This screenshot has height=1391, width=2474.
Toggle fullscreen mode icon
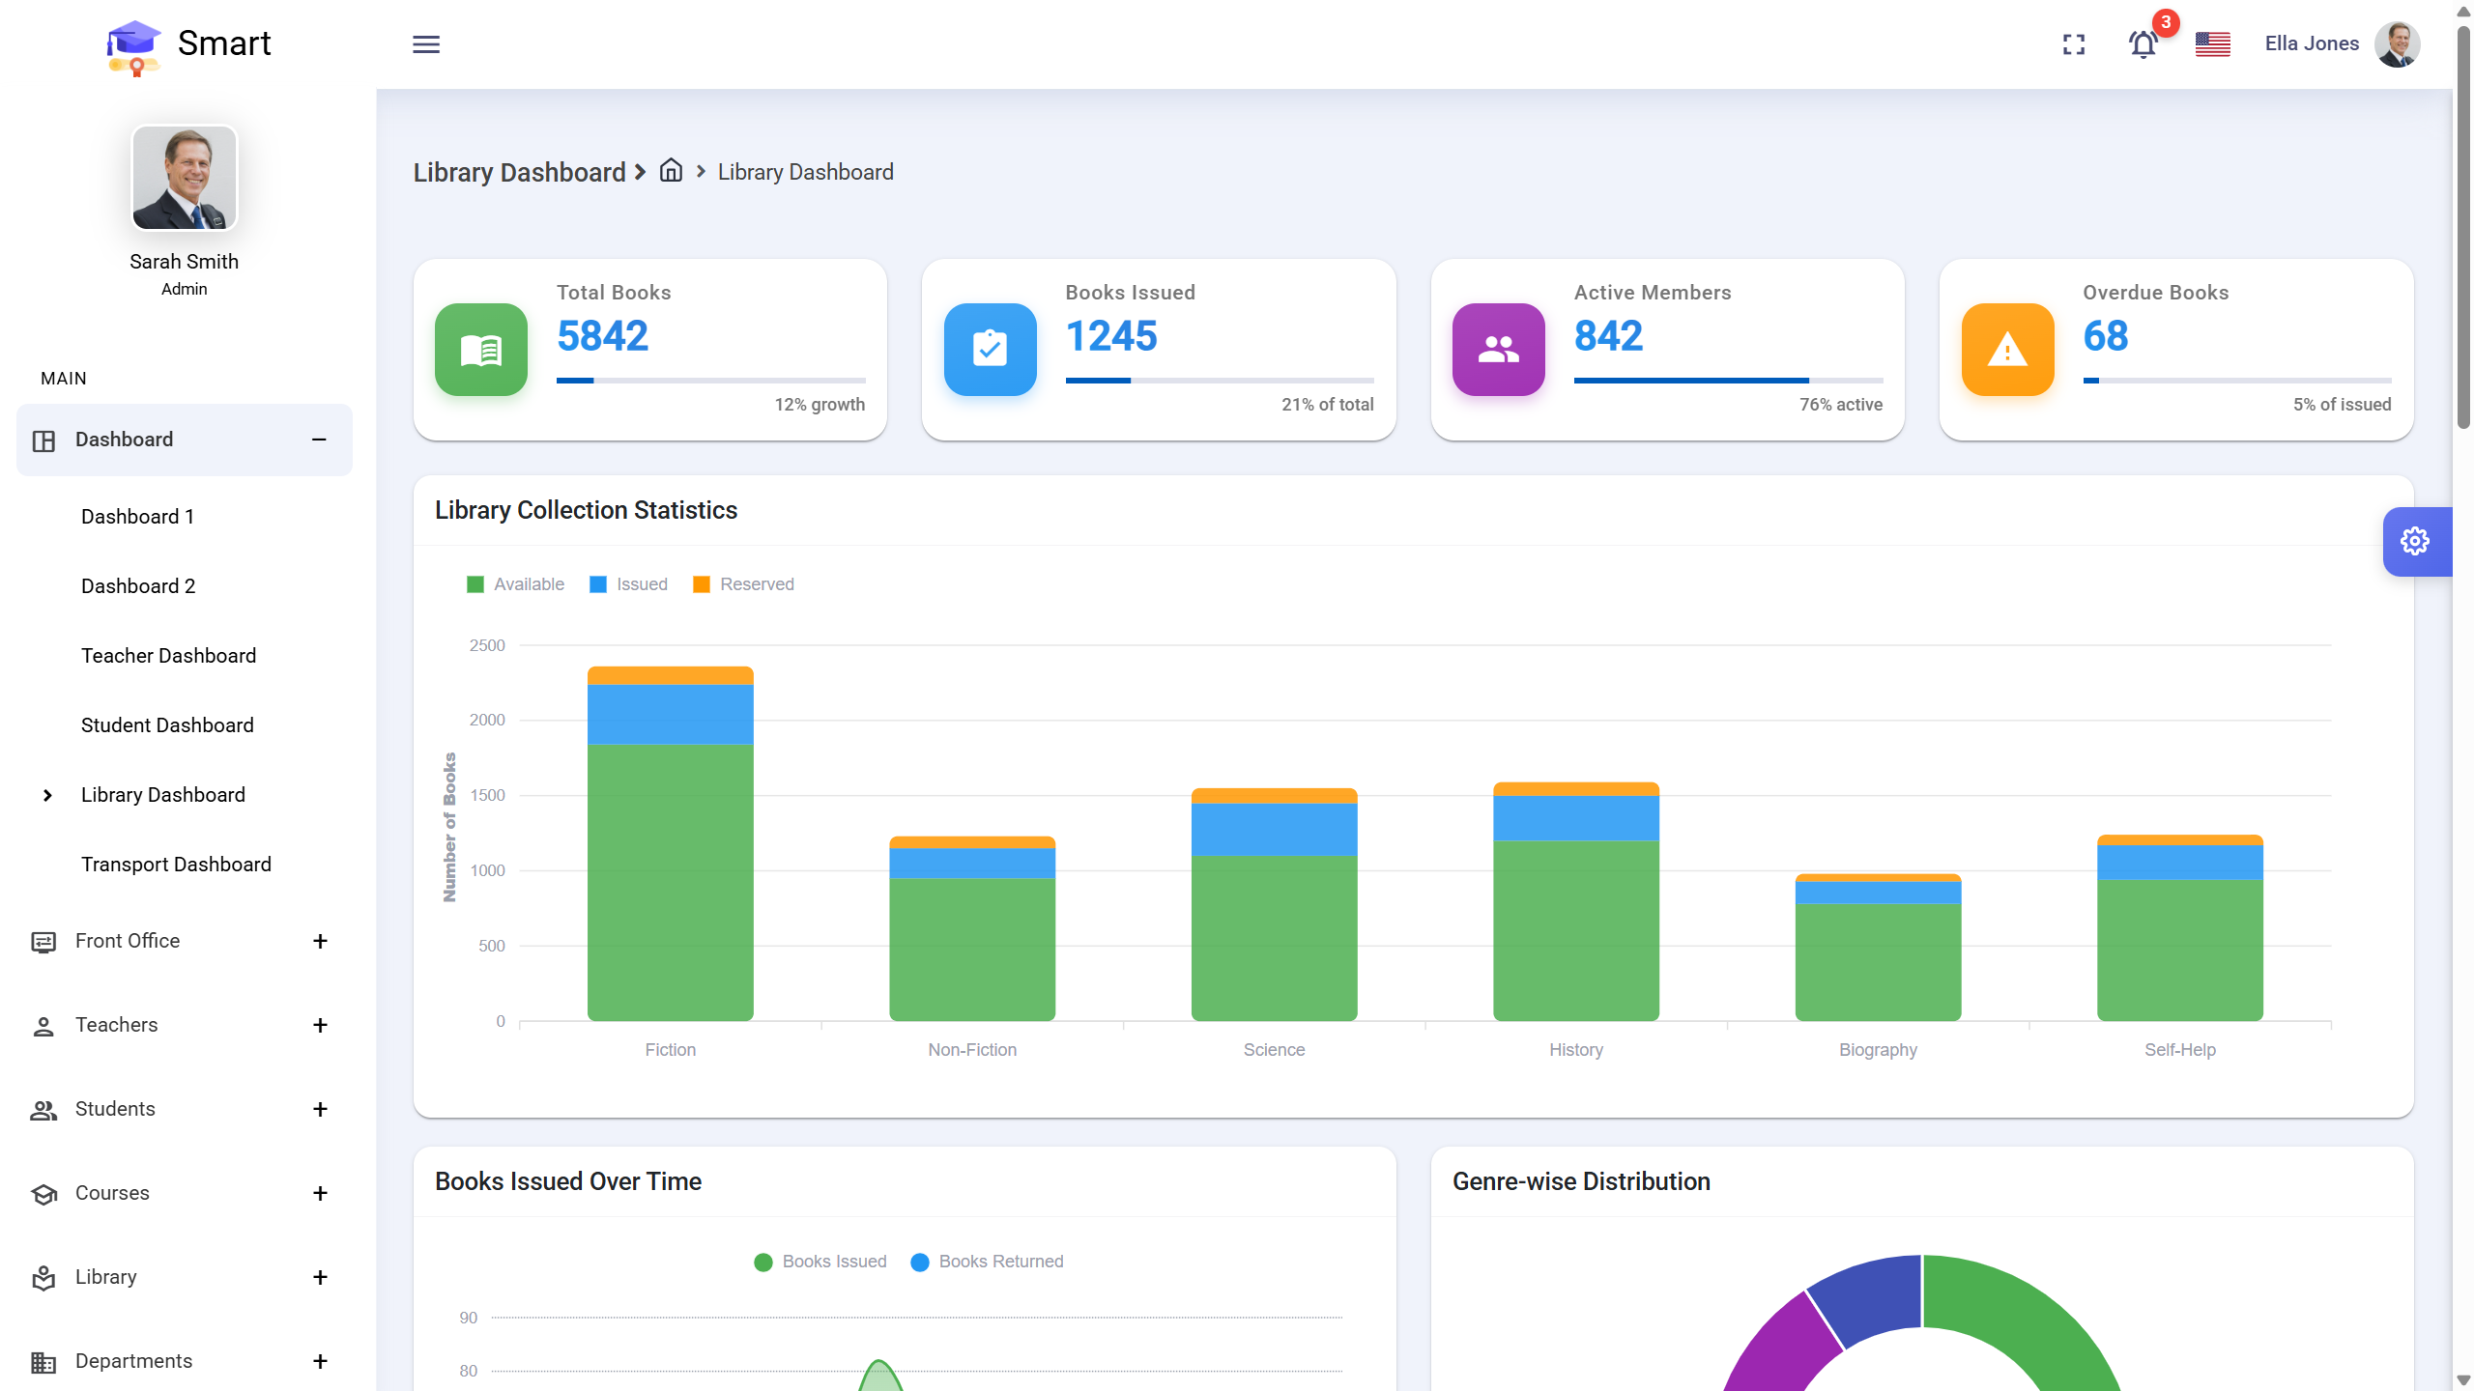coord(2074,44)
